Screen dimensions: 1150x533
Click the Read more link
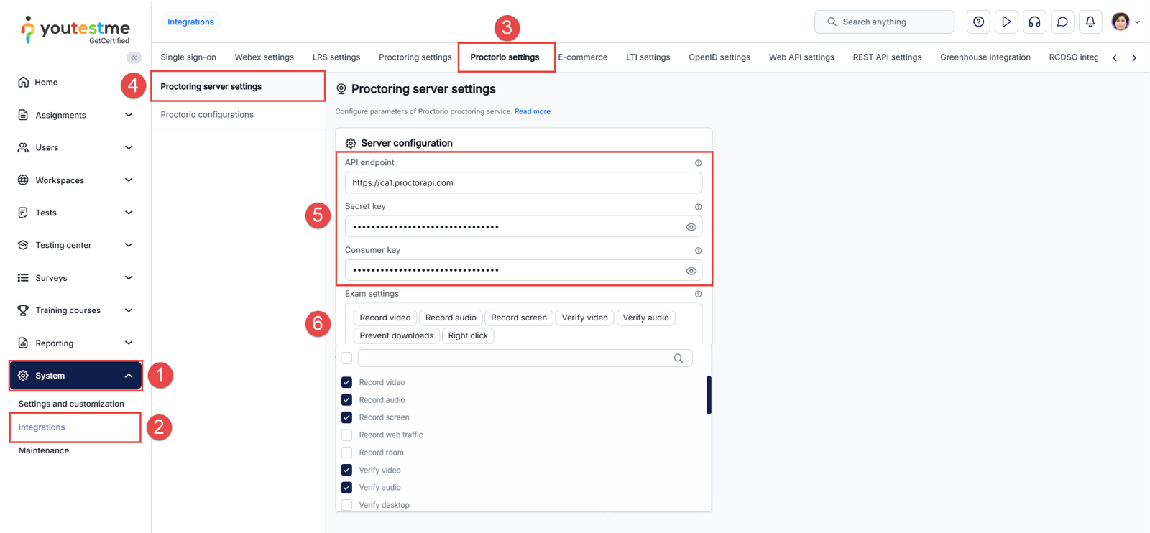click(x=532, y=111)
